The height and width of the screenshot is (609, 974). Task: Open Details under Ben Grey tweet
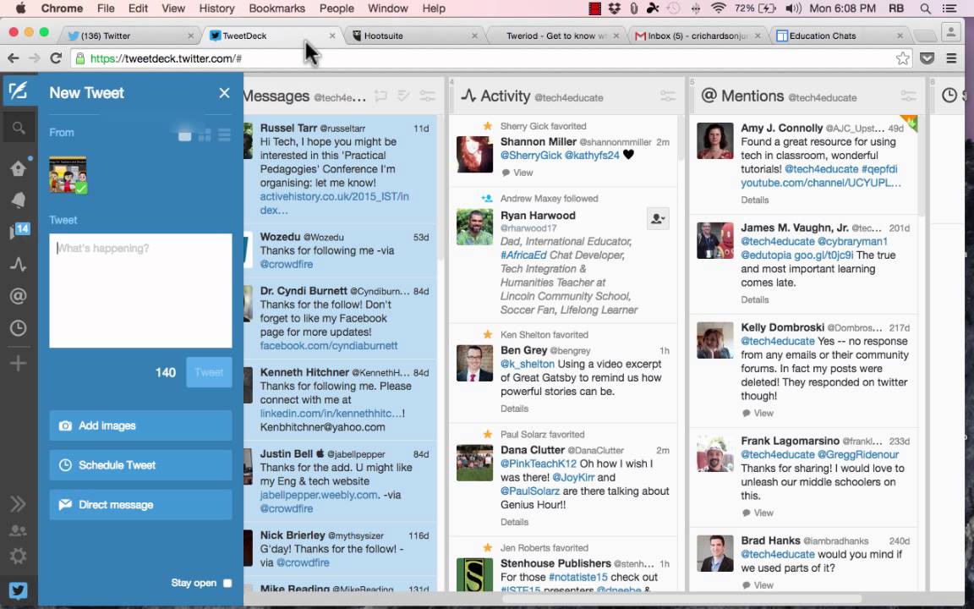(x=514, y=409)
